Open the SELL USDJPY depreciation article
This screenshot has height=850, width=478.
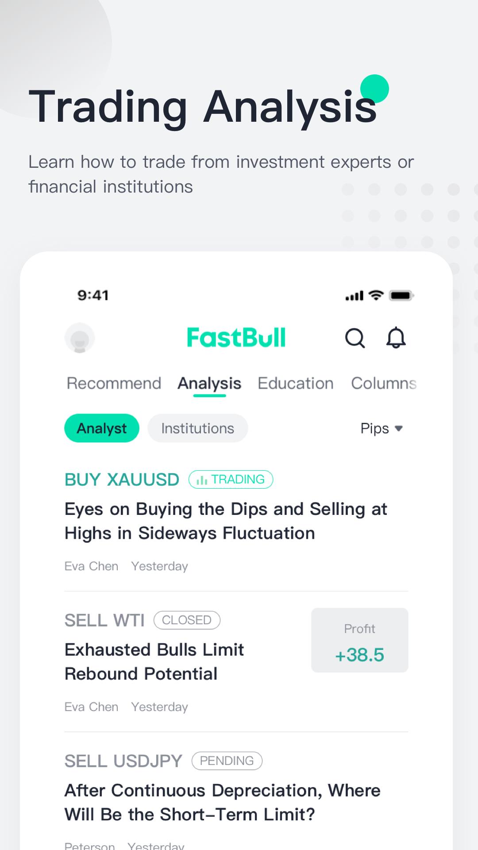click(x=222, y=802)
